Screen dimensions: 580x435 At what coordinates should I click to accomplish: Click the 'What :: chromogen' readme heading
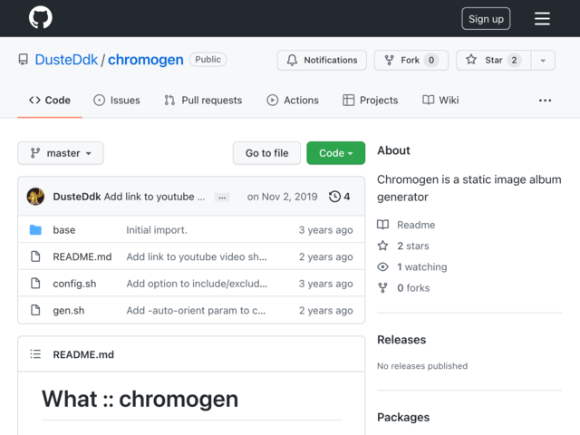[x=140, y=399]
